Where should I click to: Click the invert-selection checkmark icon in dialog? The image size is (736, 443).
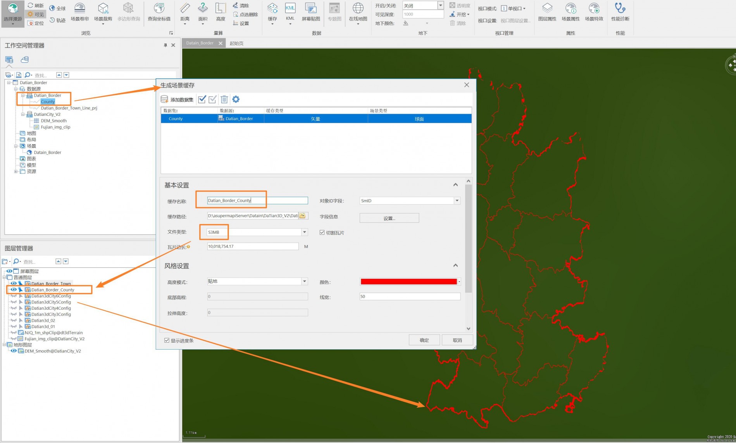(212, 99)
